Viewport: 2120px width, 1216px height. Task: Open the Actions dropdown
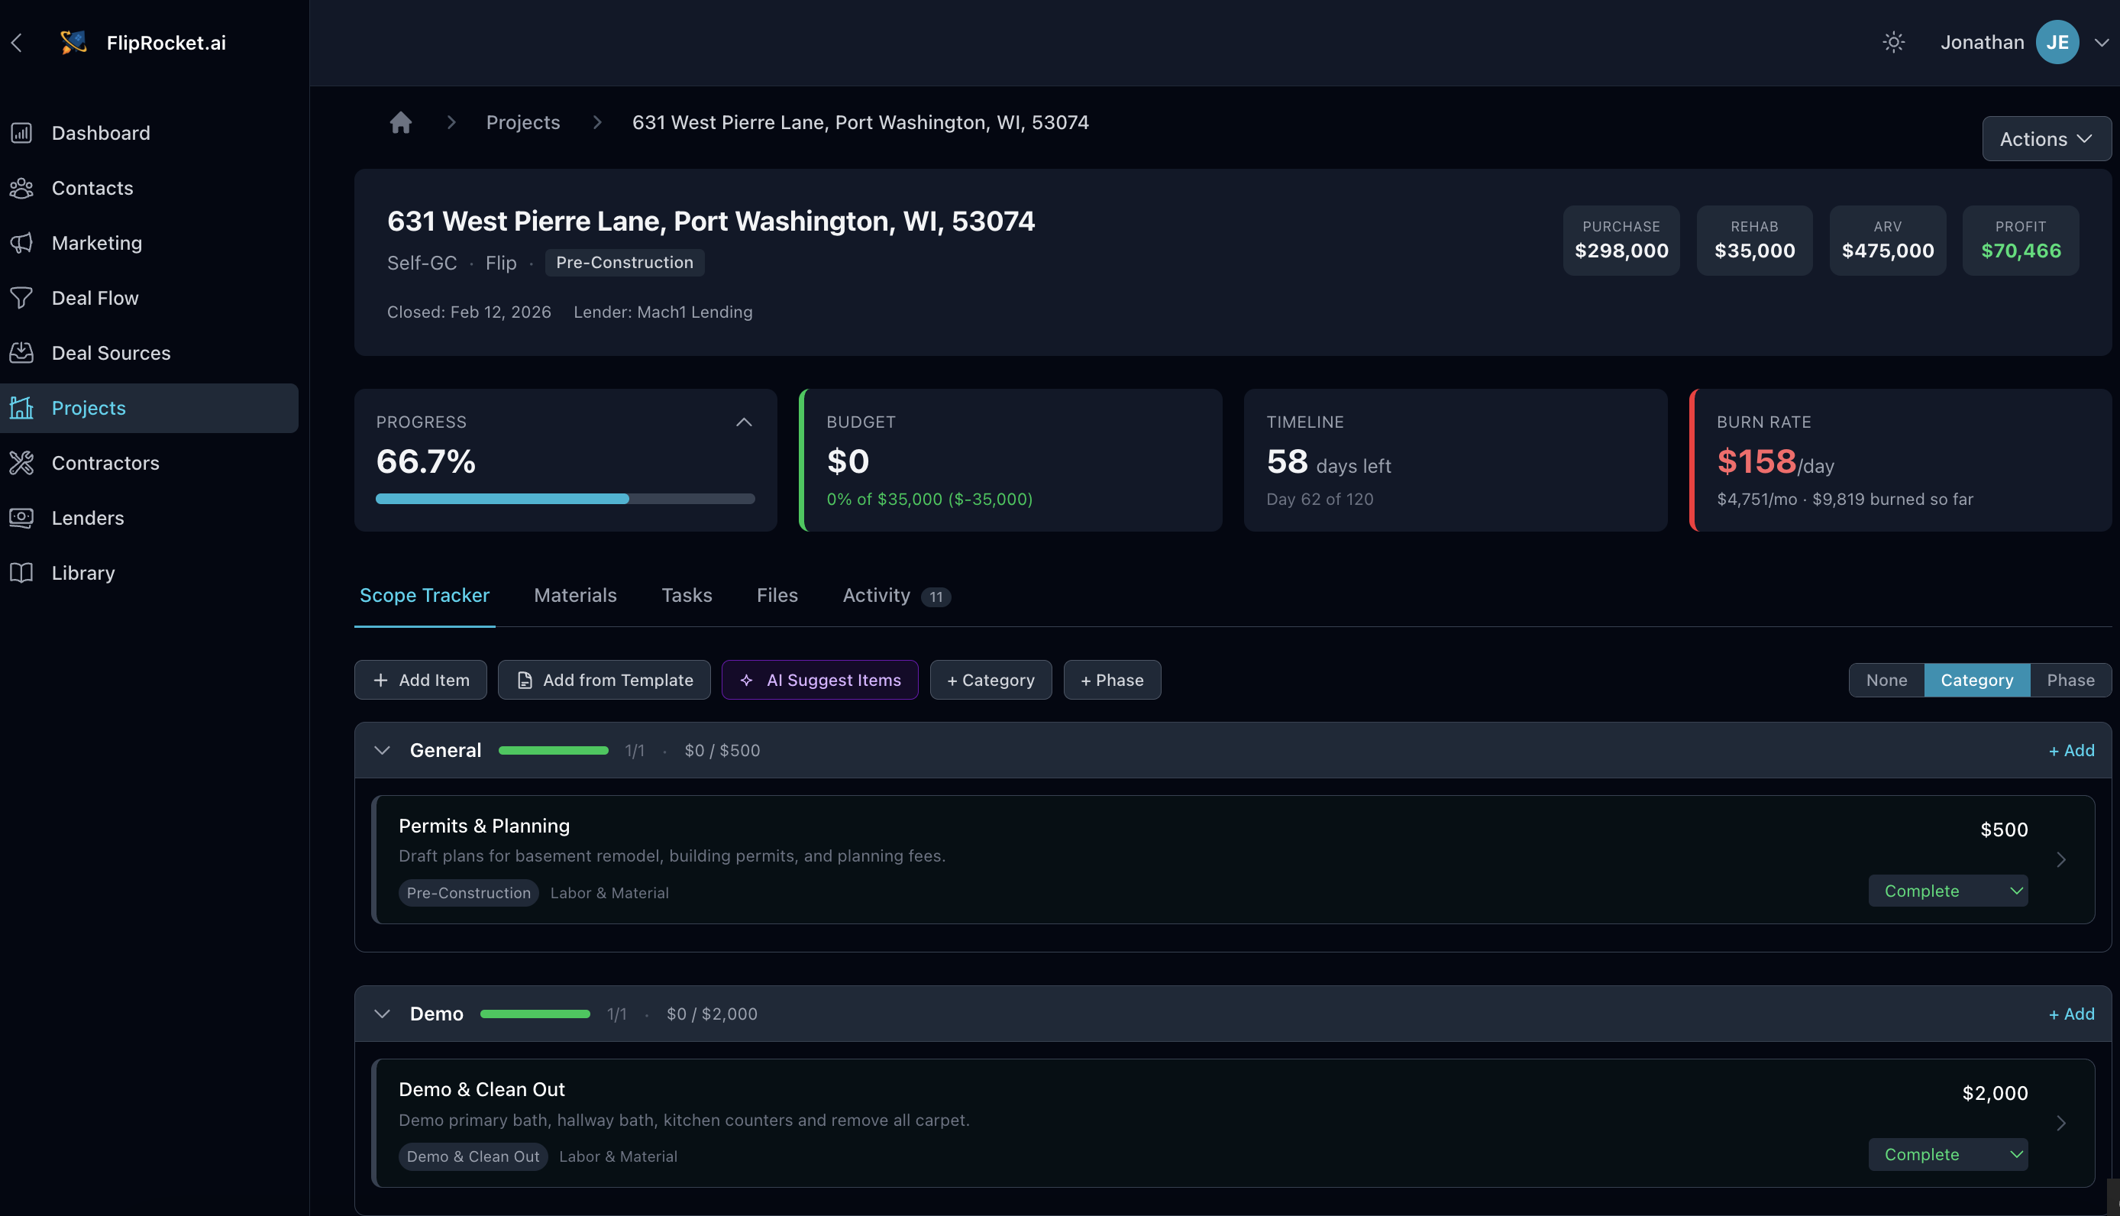2046,139
